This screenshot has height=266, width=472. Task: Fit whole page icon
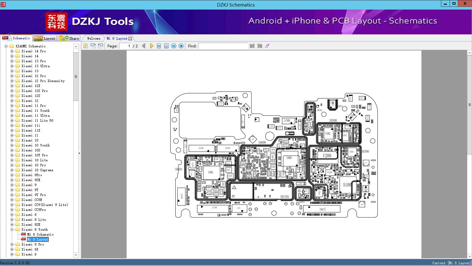(x=166, y=46)
